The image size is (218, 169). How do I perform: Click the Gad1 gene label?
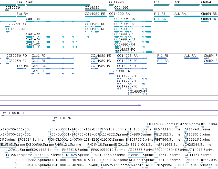coord(30,2)
